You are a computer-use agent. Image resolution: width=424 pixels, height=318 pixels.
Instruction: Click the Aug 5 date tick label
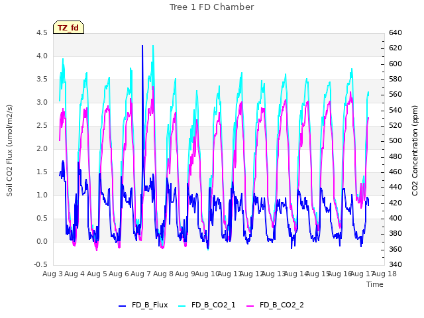click(97, 274)
